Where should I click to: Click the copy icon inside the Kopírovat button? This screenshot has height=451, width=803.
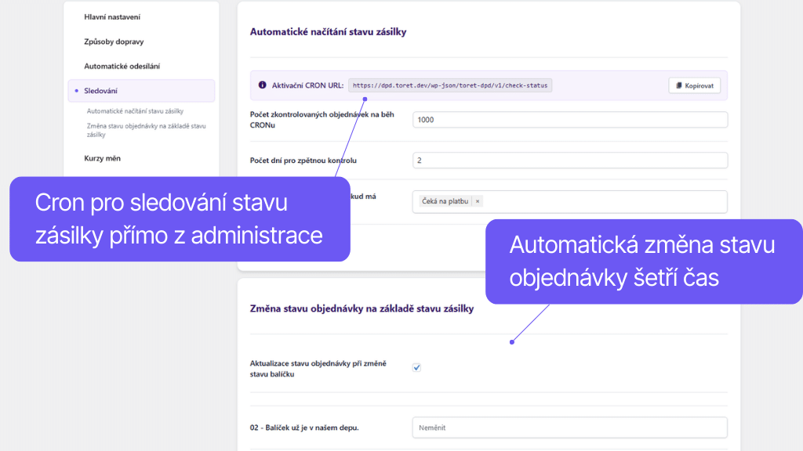(x=678, y=85)
